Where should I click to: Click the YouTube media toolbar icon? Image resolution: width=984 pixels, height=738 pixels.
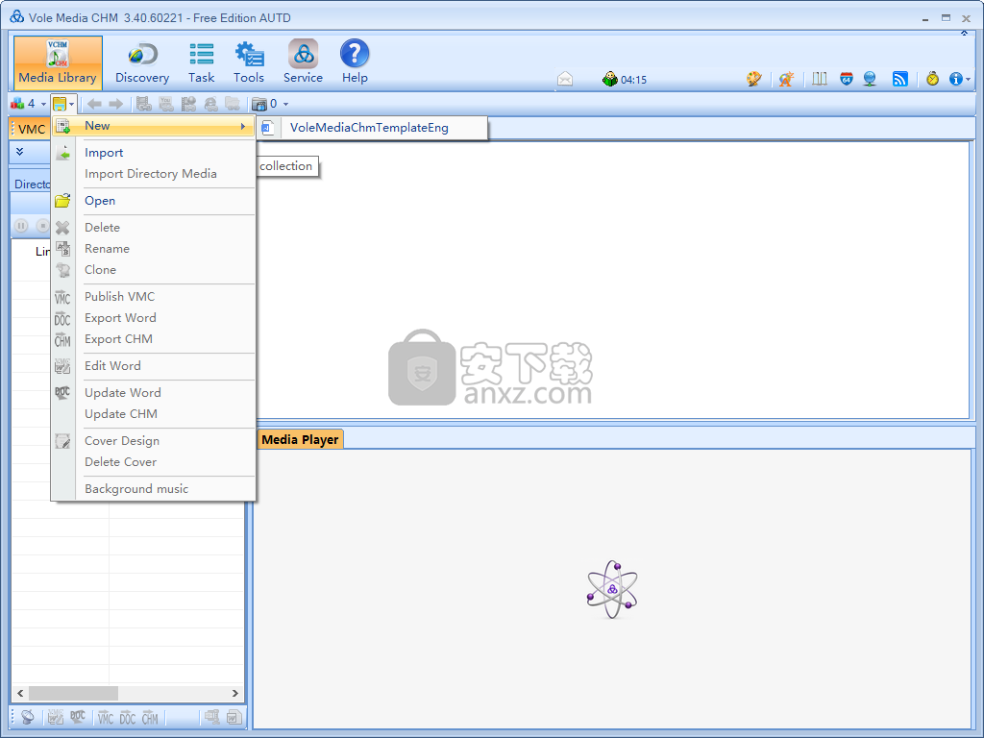pos(165,104)
